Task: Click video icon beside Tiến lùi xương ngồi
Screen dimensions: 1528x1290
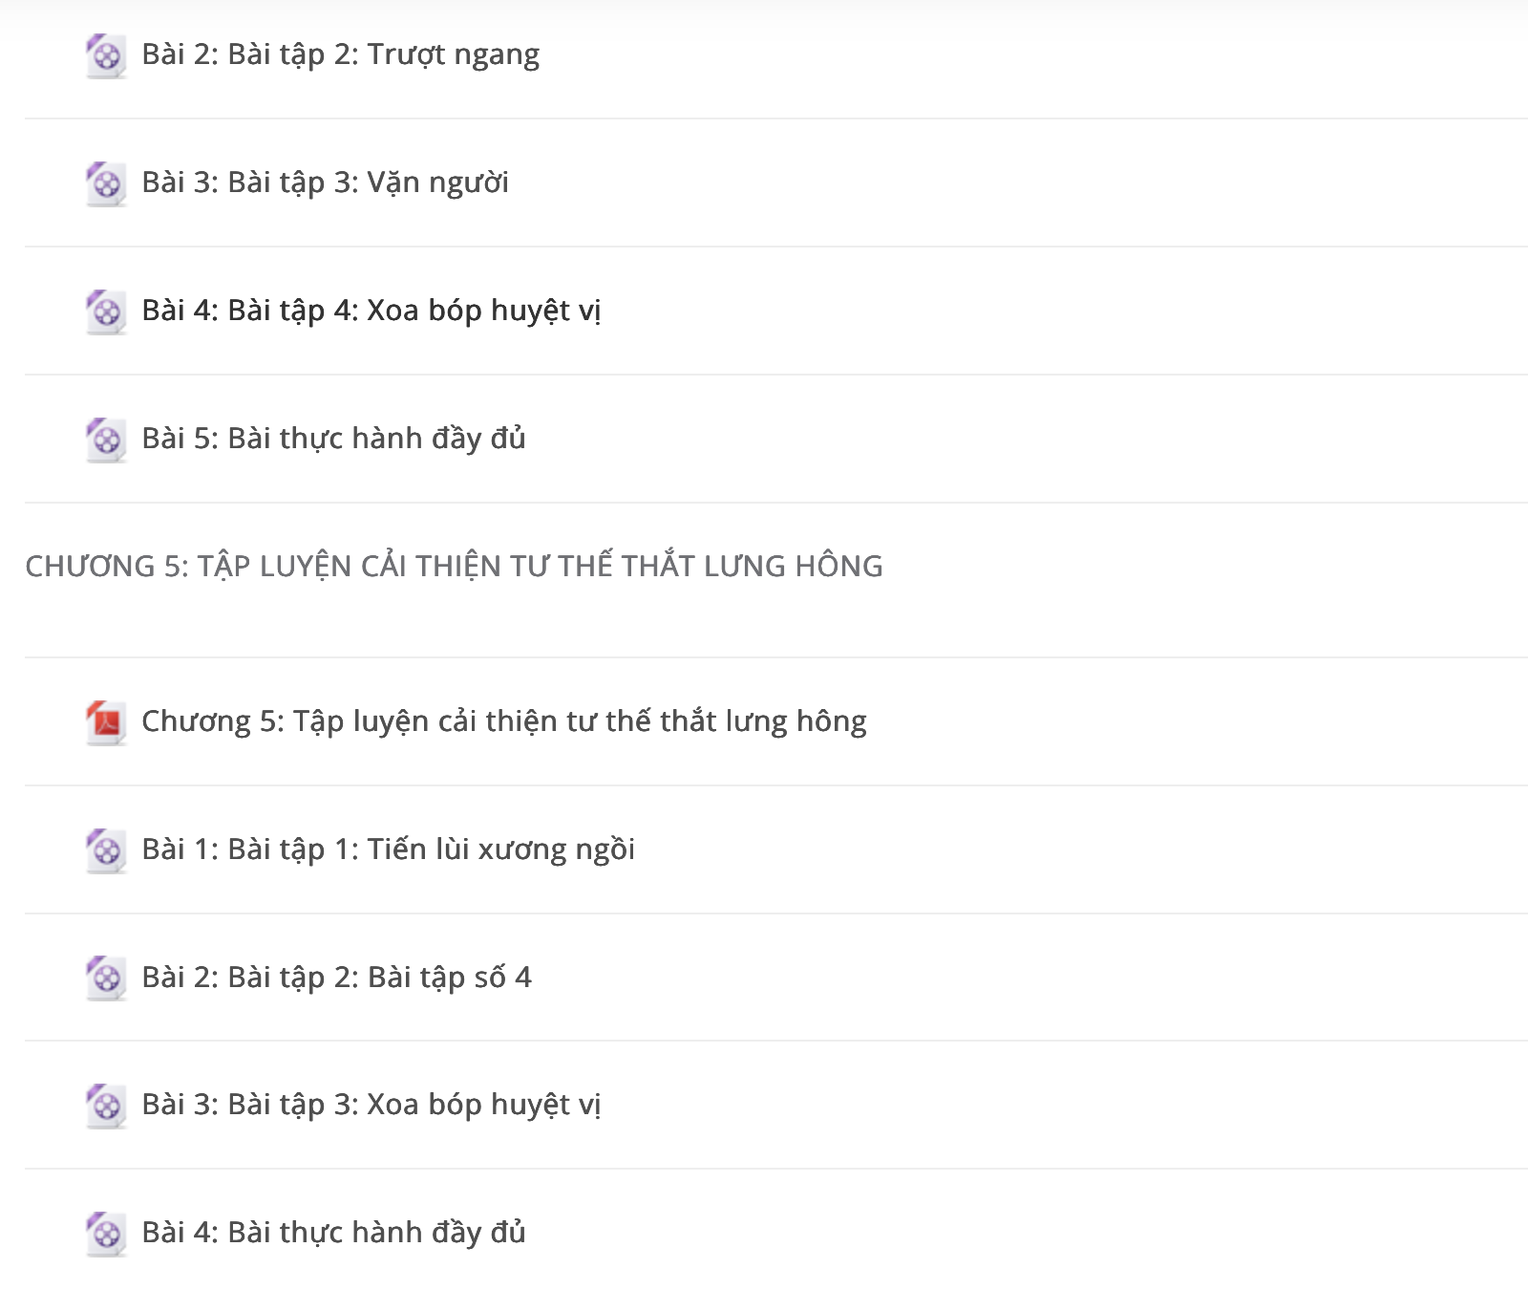Action: 106,850
